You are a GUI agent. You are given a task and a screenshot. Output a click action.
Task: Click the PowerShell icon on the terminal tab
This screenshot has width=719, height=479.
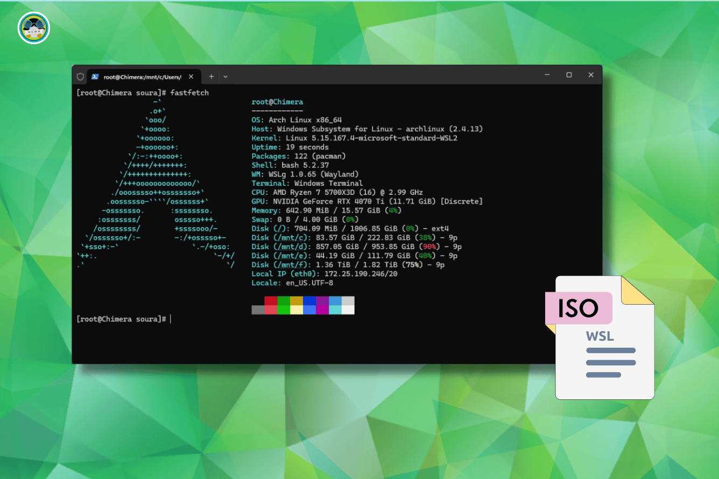coord(95,76)
